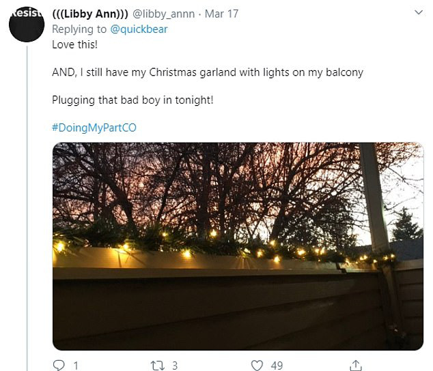Click the reply speech bubble icon
This screenshot has width=433, height=371.
click(x=58, y=366)
